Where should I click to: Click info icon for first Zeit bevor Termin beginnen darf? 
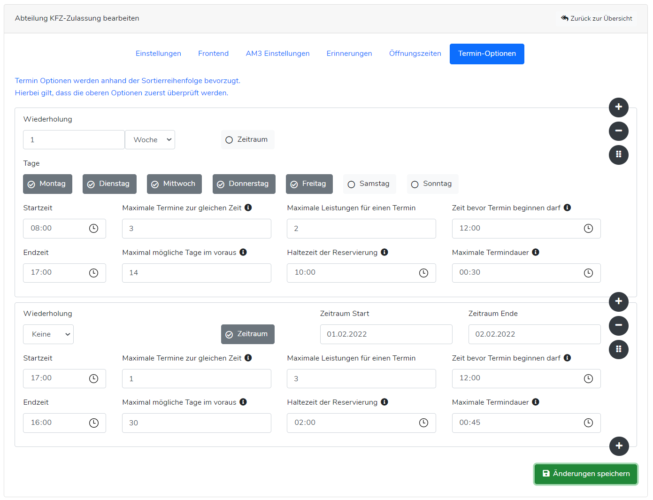(567, 208)
